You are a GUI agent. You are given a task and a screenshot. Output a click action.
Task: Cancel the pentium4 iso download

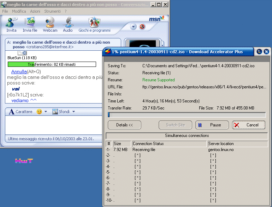249,125
